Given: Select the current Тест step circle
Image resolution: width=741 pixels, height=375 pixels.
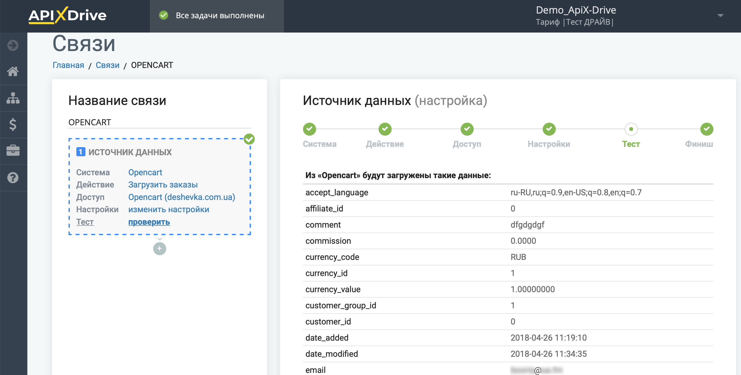Looking at the screenshot, I should (x=631, y=129).
